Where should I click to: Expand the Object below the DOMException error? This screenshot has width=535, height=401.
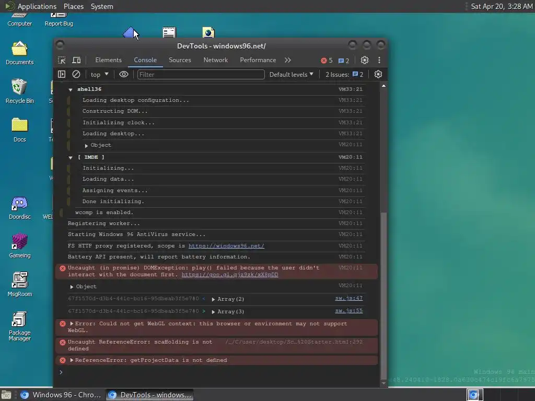point(72,287)
